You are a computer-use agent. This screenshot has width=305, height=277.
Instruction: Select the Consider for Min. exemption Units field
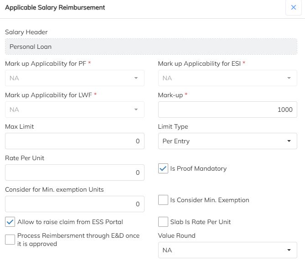click(74, 204)
